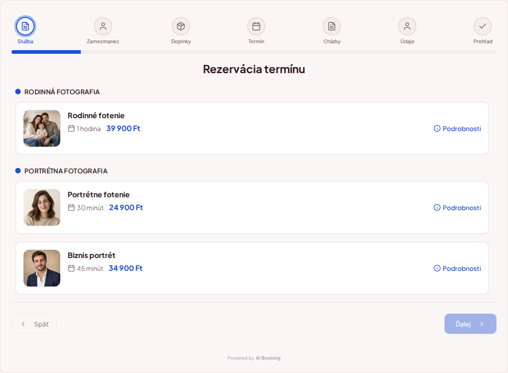Click the Údaje step label
The height and width of the screenshot is (373, 508).
(407, 41)
